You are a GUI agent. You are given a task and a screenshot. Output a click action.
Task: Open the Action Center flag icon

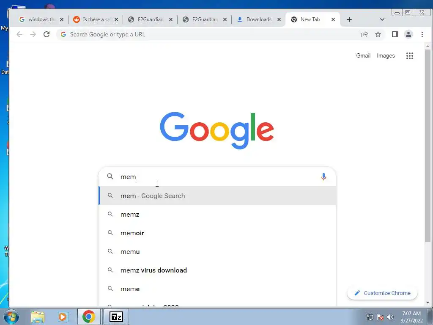(380, 317)
